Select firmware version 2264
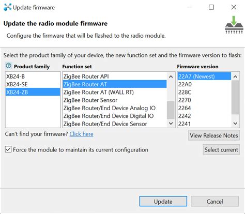The image size is (245, 214). 204,108
